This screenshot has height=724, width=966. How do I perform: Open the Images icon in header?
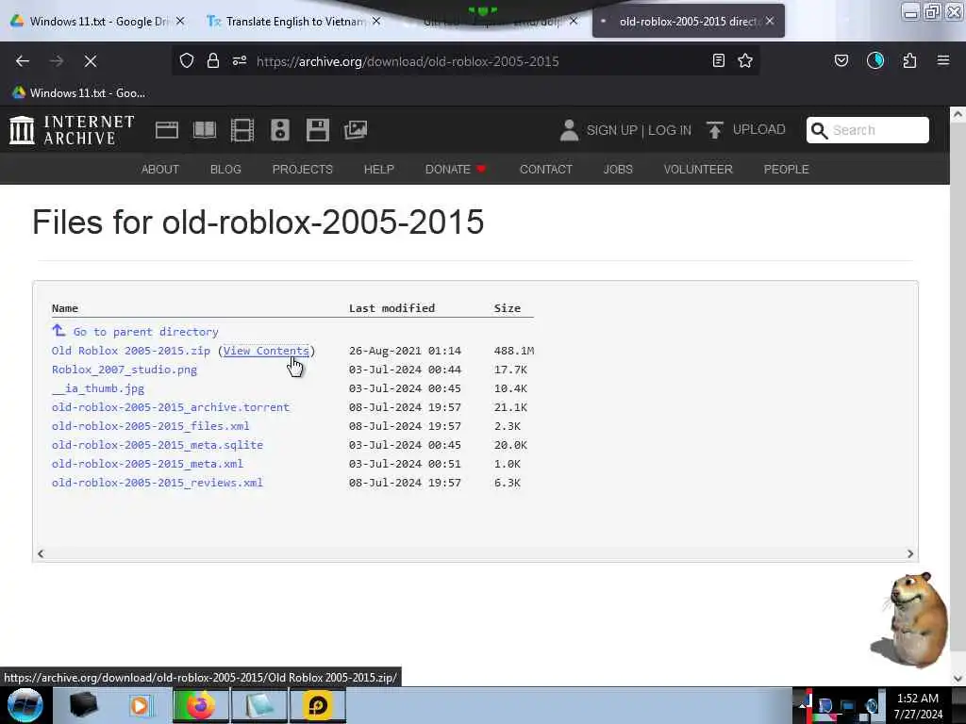(x=356, y=130)
